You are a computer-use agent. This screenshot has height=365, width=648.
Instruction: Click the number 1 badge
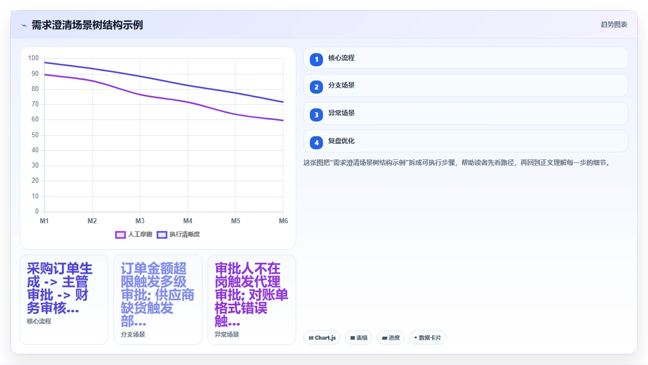click(316, 59)
